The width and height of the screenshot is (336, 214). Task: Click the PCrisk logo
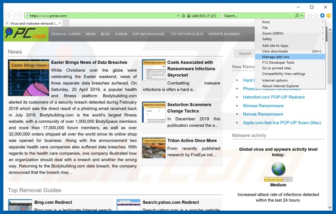point(26,34)
